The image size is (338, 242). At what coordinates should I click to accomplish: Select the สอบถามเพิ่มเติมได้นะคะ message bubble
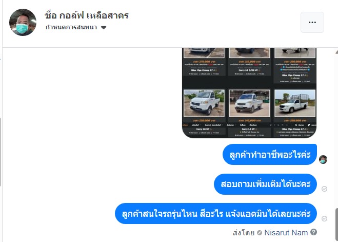pyautogui.click(x=265, y=184)
